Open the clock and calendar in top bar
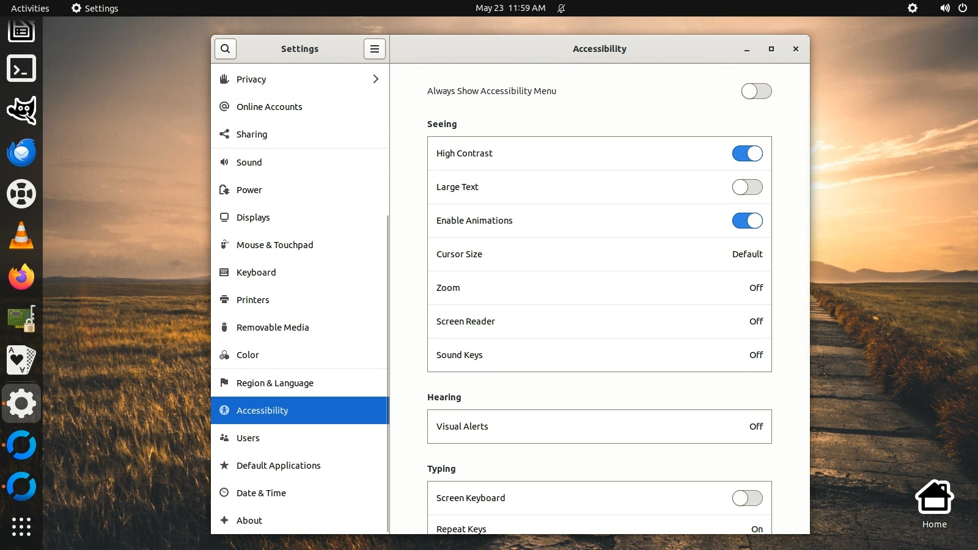 click(510, 8)
